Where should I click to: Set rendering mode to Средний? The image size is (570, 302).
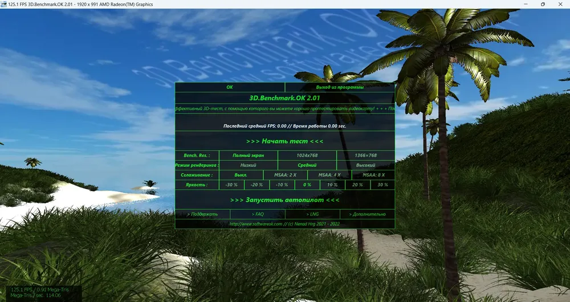tap(307, 165)
